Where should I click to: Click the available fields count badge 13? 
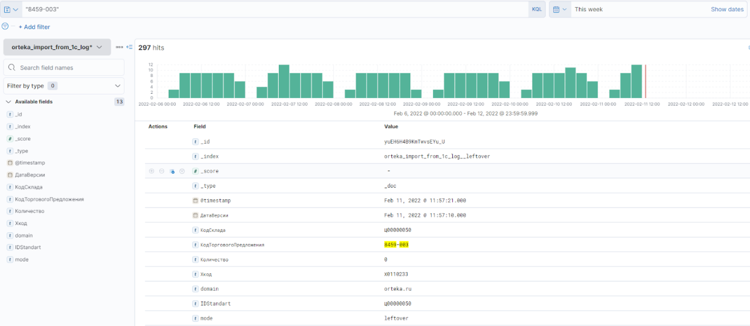coord(119,102)
